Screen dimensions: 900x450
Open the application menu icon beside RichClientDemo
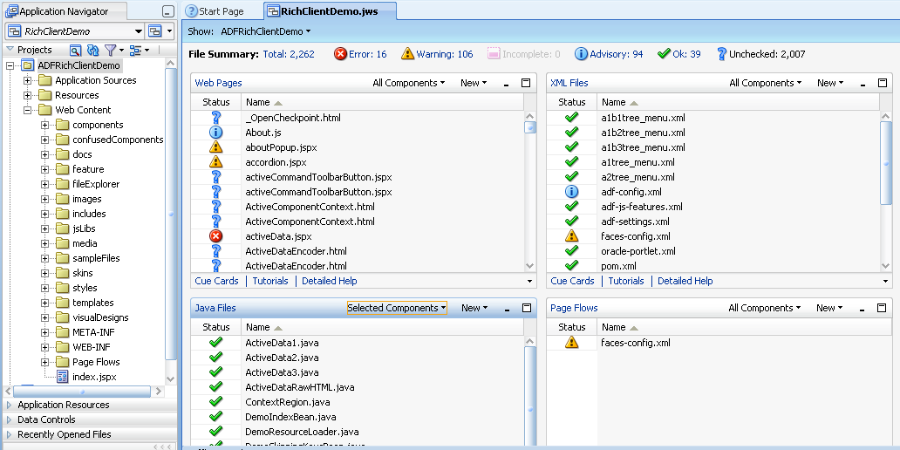point(155,31)
